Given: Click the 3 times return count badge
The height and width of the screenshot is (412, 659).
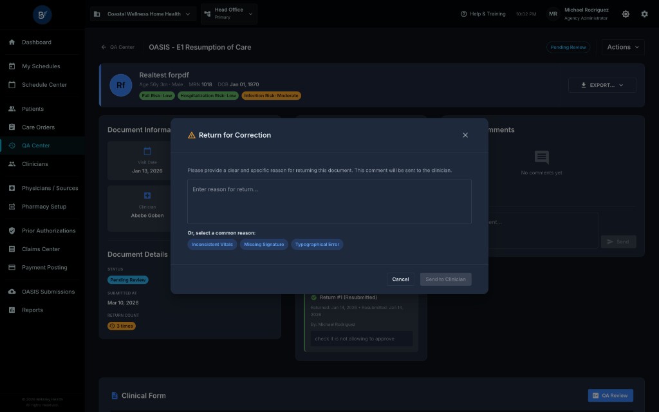Looking at the screenshot, I should click(122, 326).
